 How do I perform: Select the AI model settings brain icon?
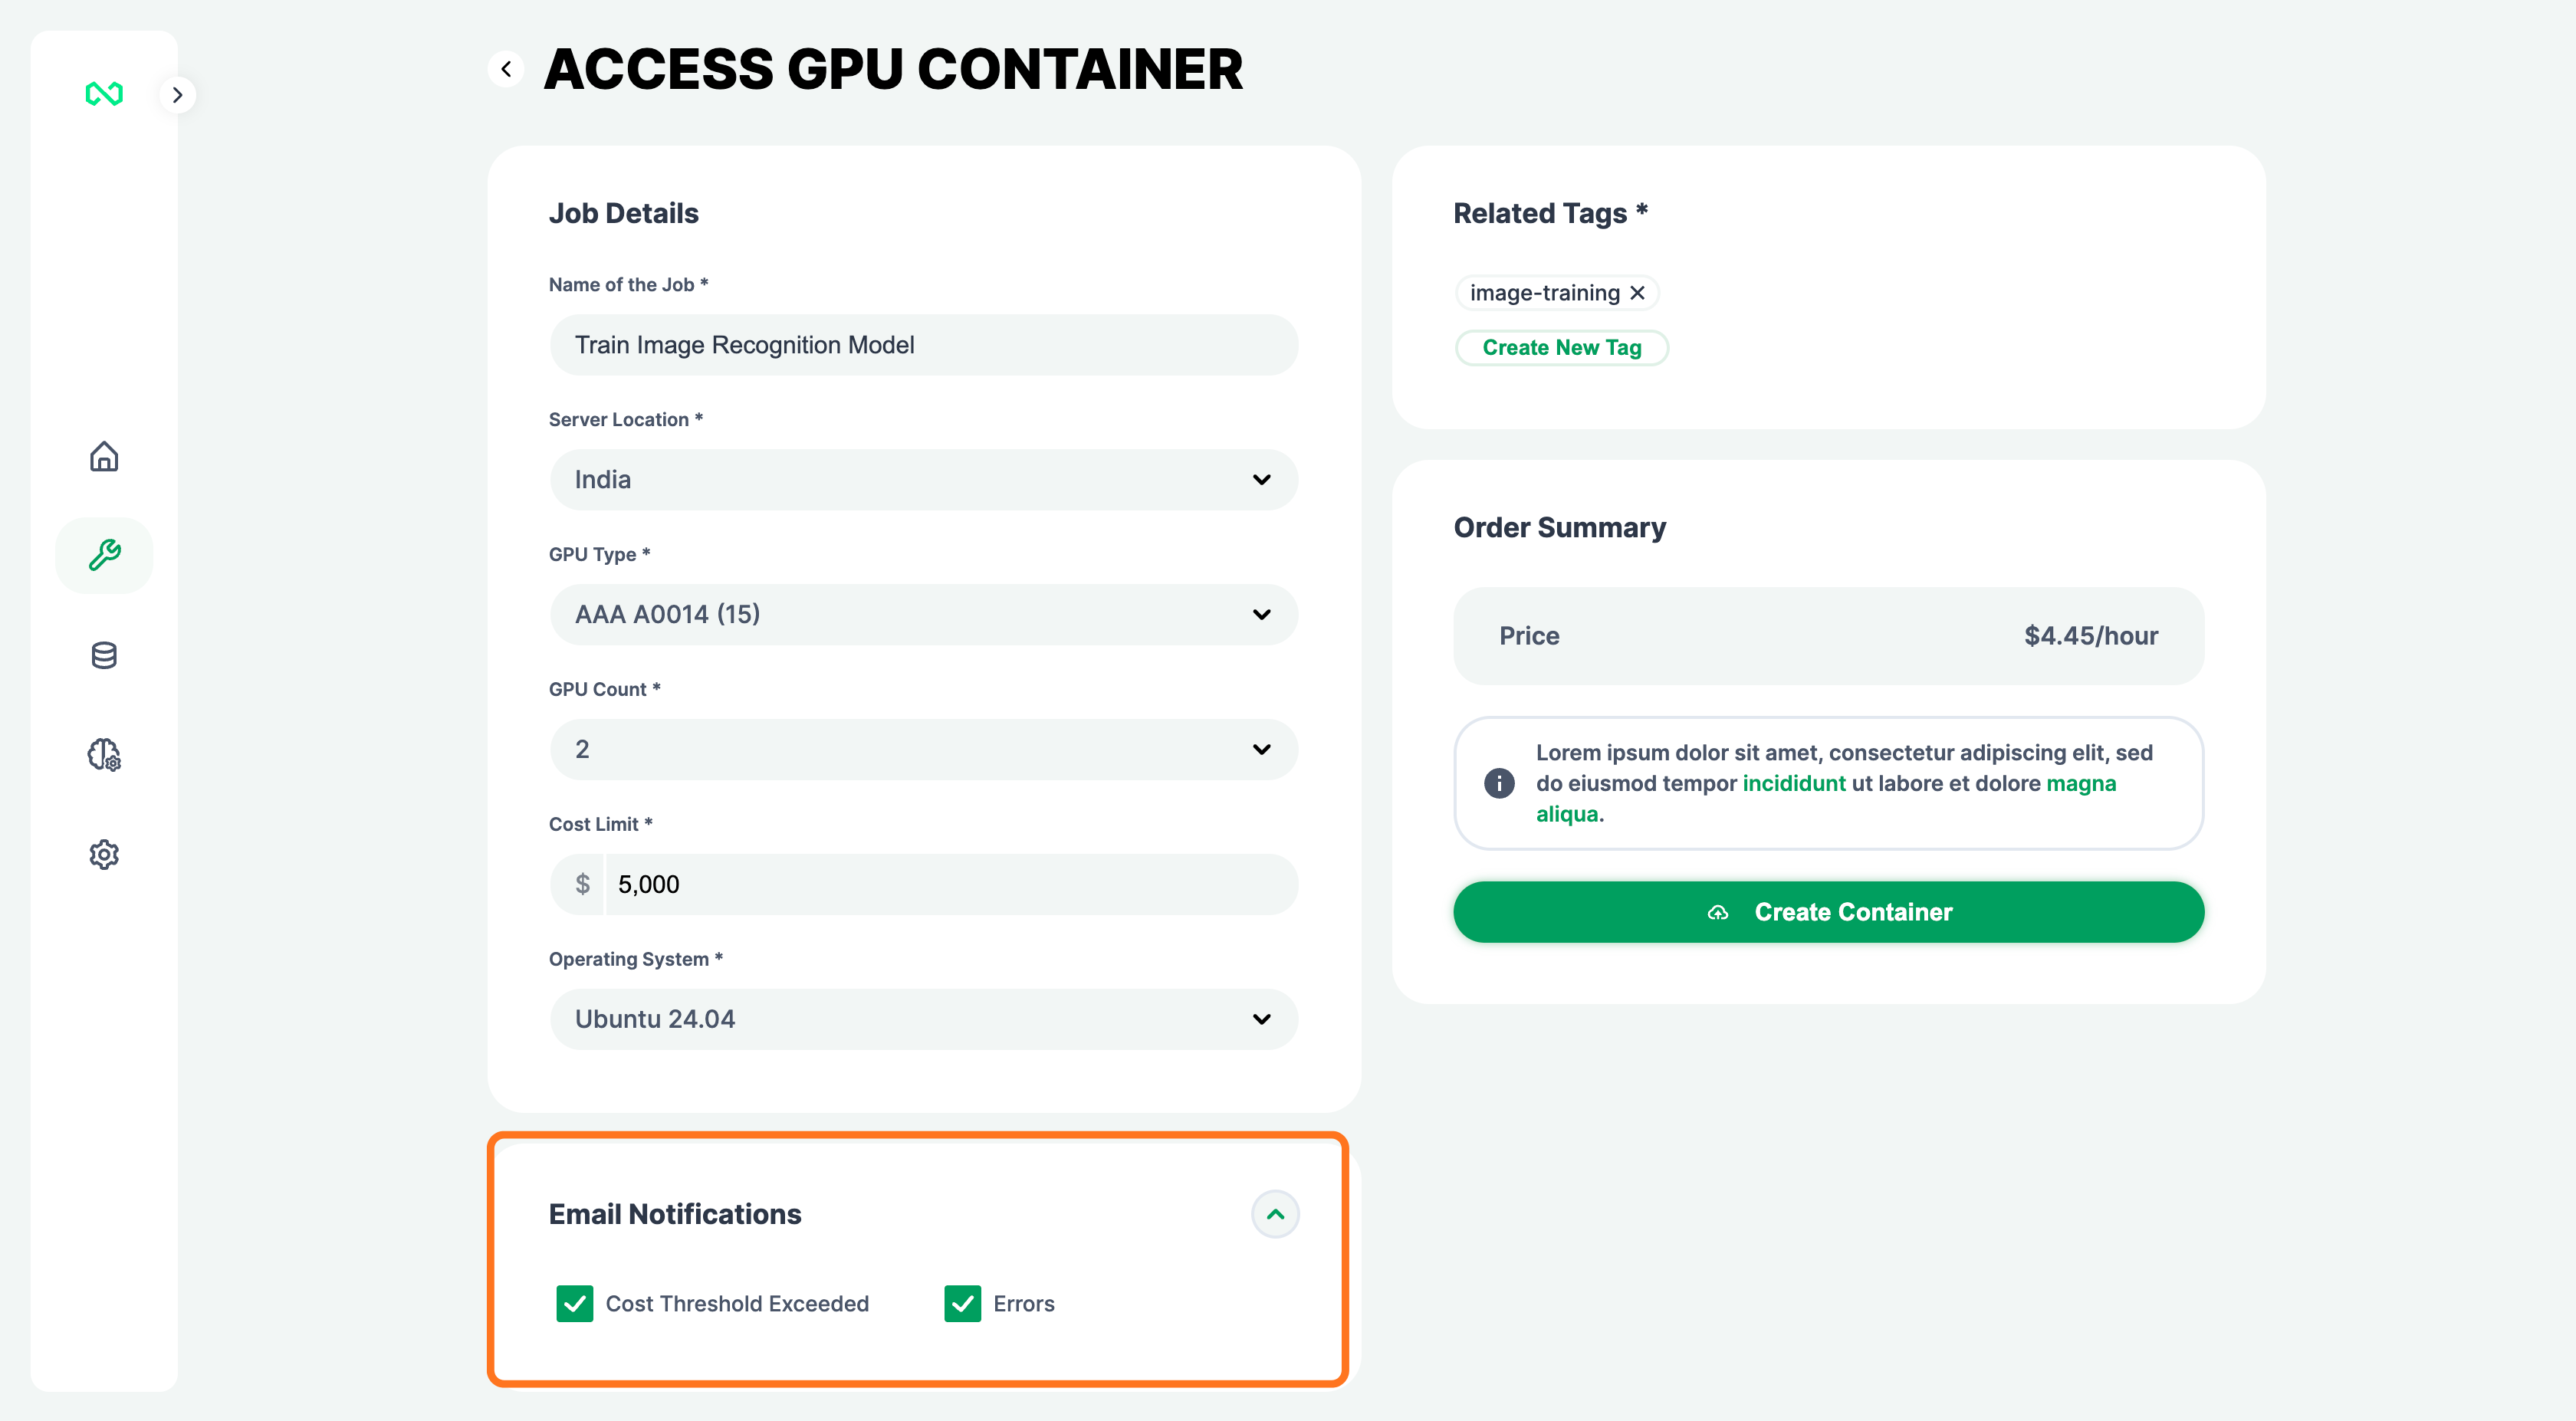[104, 756]
